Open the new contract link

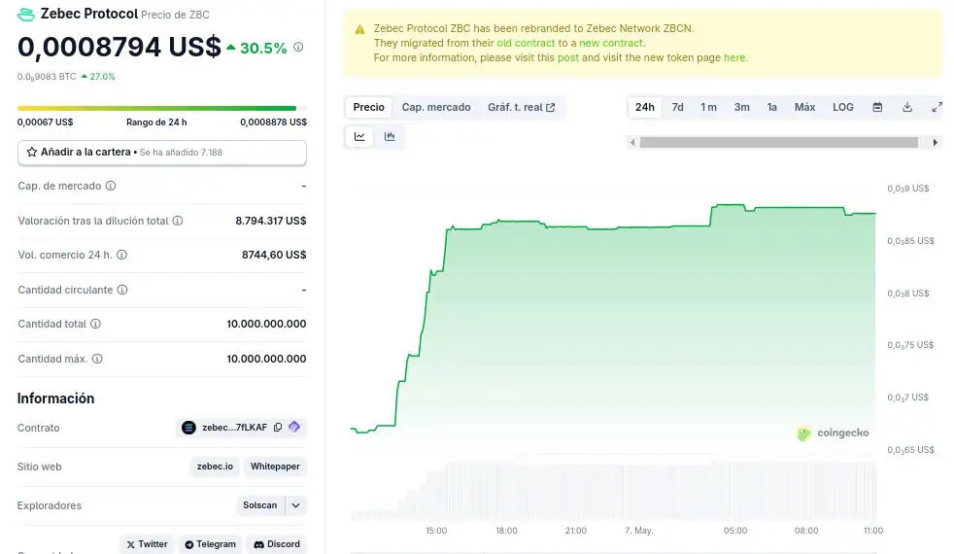point(611,43)
